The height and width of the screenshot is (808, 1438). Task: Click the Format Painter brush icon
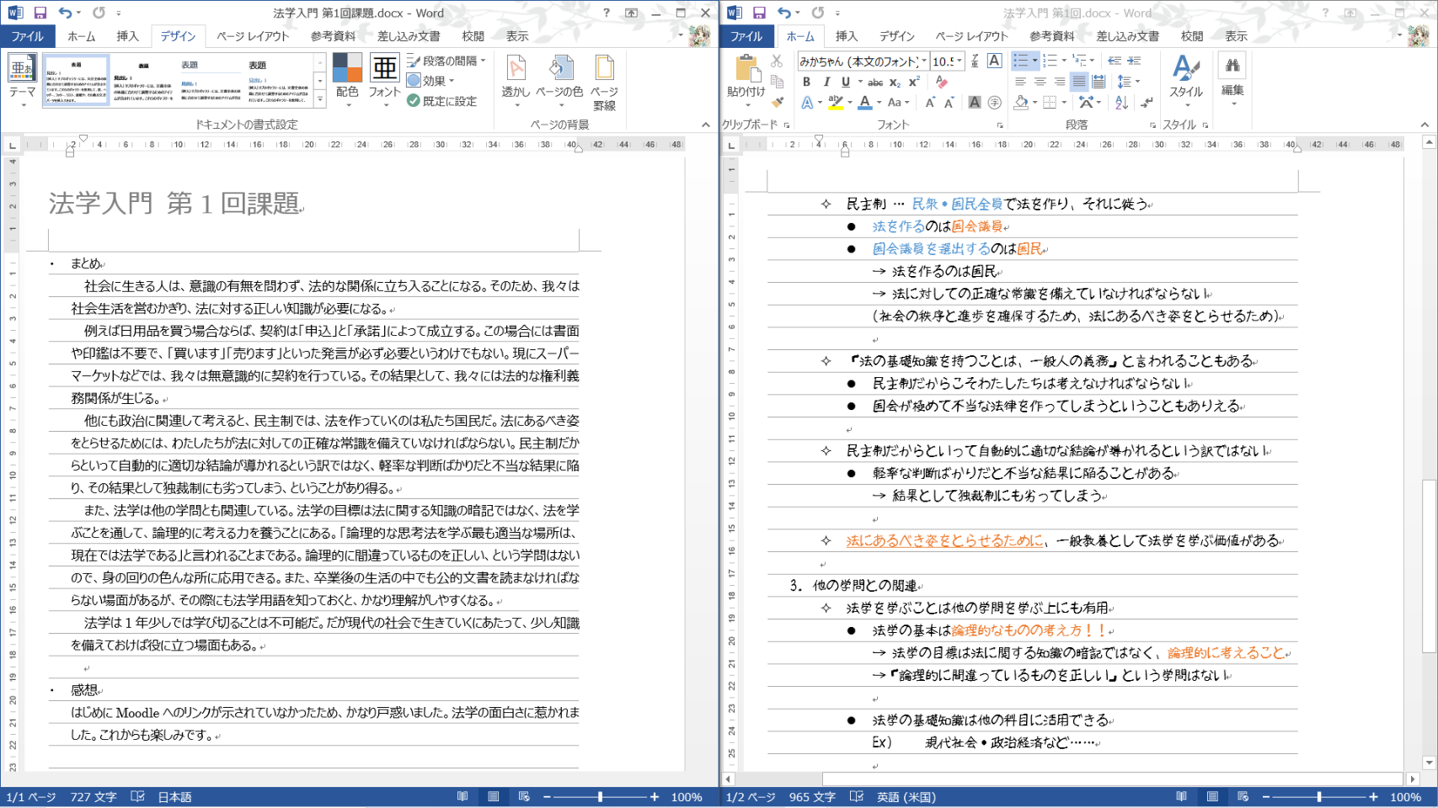pos(777,103)
